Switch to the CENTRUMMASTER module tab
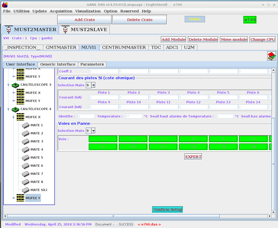 click(124, 47)
